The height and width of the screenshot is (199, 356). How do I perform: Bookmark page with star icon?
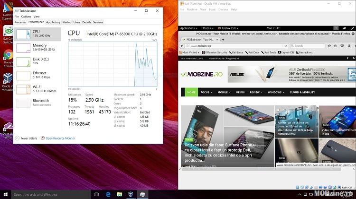click(x=329, y=46)
